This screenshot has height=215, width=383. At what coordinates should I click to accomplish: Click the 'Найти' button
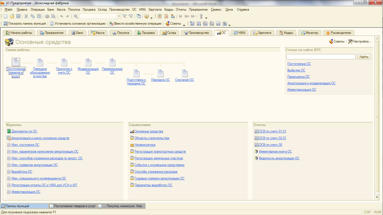(x=364, y=57)
